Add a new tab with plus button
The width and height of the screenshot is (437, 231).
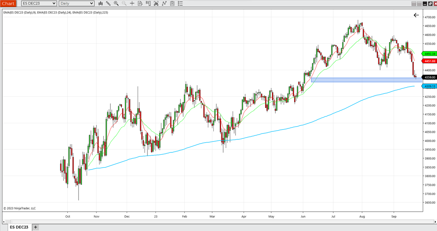click(35, 227)
